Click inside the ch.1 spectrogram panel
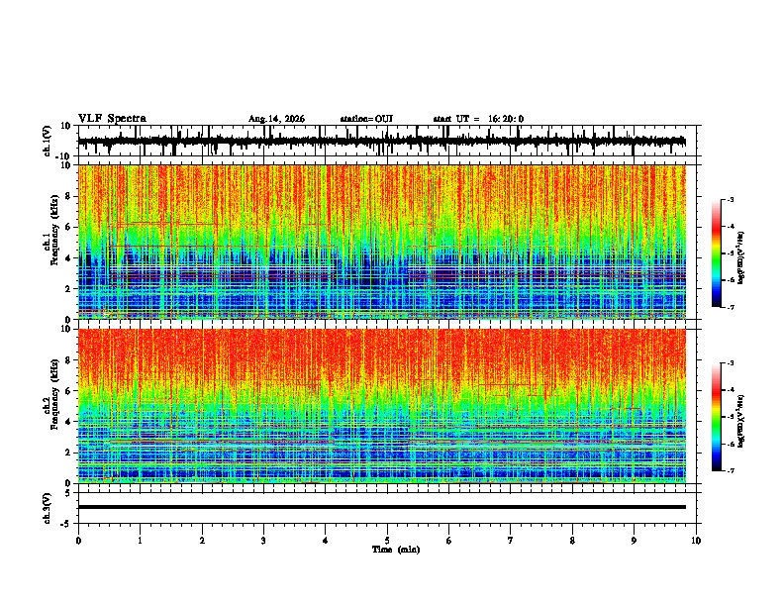The image size is (784, 606). click(381, 242)
